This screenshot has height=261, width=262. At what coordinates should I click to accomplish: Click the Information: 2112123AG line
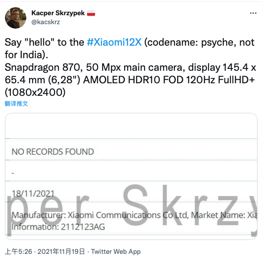pyautogui.click(x=58, y=227)
